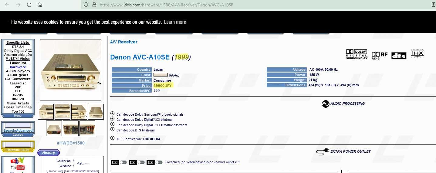This screenshot has width=436, height=173.
Task: Open the Laser Rot menu entry
Action: [x=18, y=63]
